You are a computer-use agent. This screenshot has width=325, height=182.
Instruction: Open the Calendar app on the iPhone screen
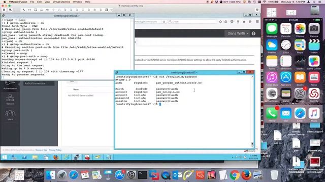pyautogui.click(x=286, y=29)
